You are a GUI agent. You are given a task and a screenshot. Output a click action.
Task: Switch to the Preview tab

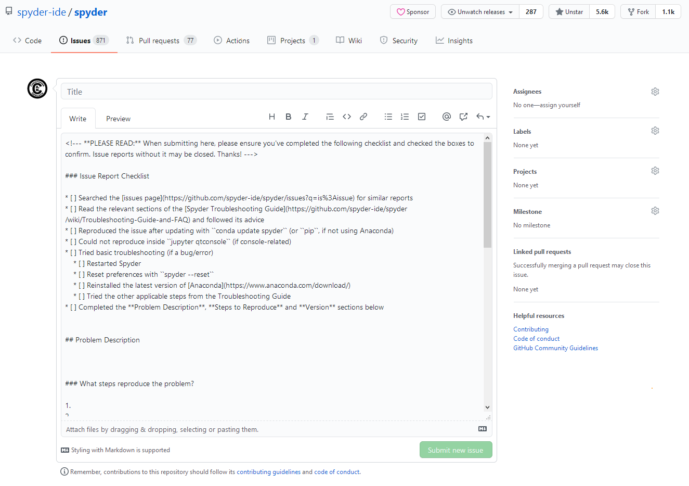pos(118,118)
